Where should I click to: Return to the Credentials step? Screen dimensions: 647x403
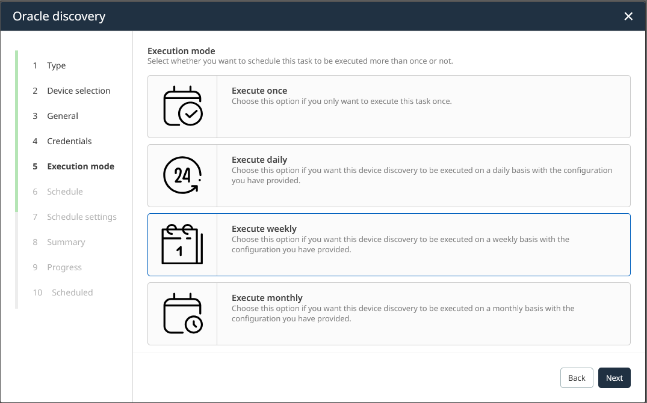coord(69,141)
